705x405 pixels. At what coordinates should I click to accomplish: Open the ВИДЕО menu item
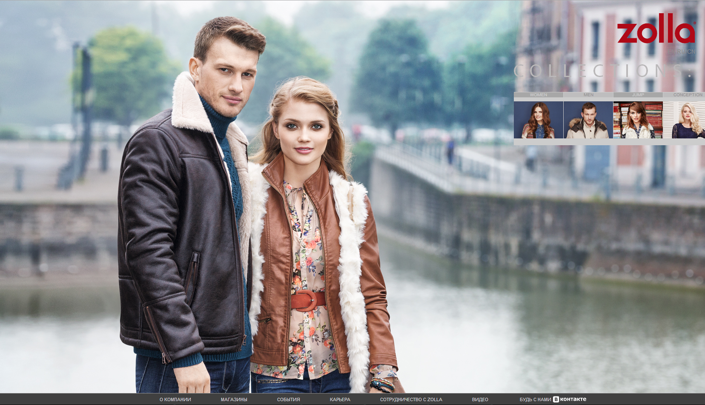(x=480, y=399)
